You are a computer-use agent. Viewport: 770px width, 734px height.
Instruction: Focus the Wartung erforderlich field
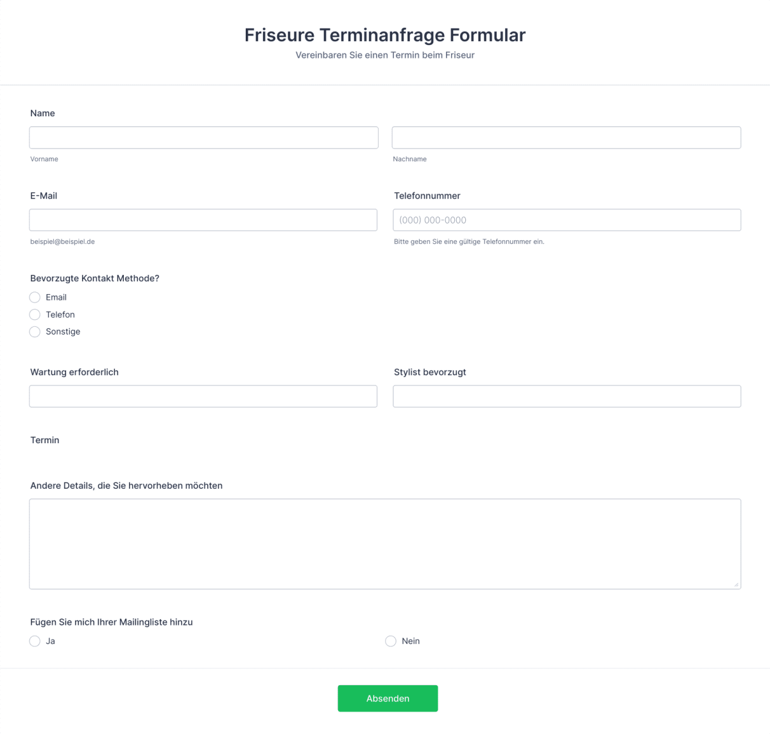click(203, 396)
